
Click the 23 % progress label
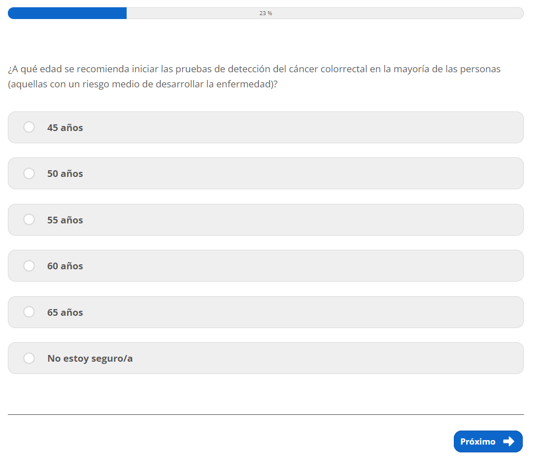click(266, 13)
